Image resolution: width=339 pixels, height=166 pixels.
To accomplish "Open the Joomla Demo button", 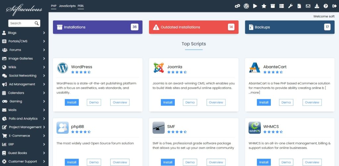I will 190,102.
